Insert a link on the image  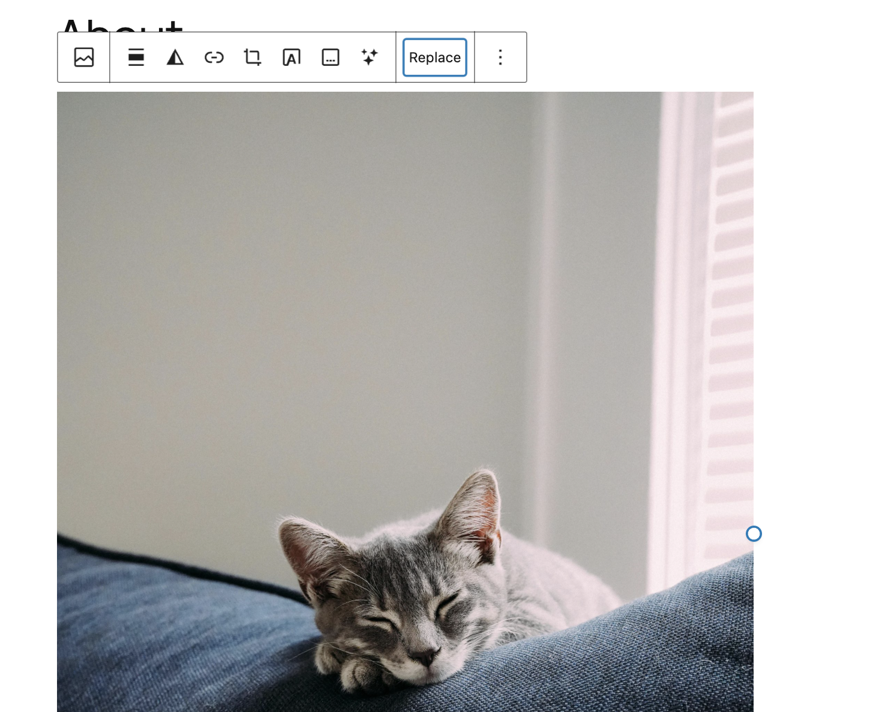coord(214,58)
